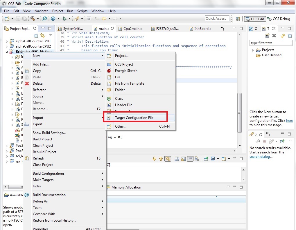Image resolution: width=296 pixels, height=230 pixels.
Task: Expand the alphaCellCounterCPU2 project
Action: coord(7,46)
